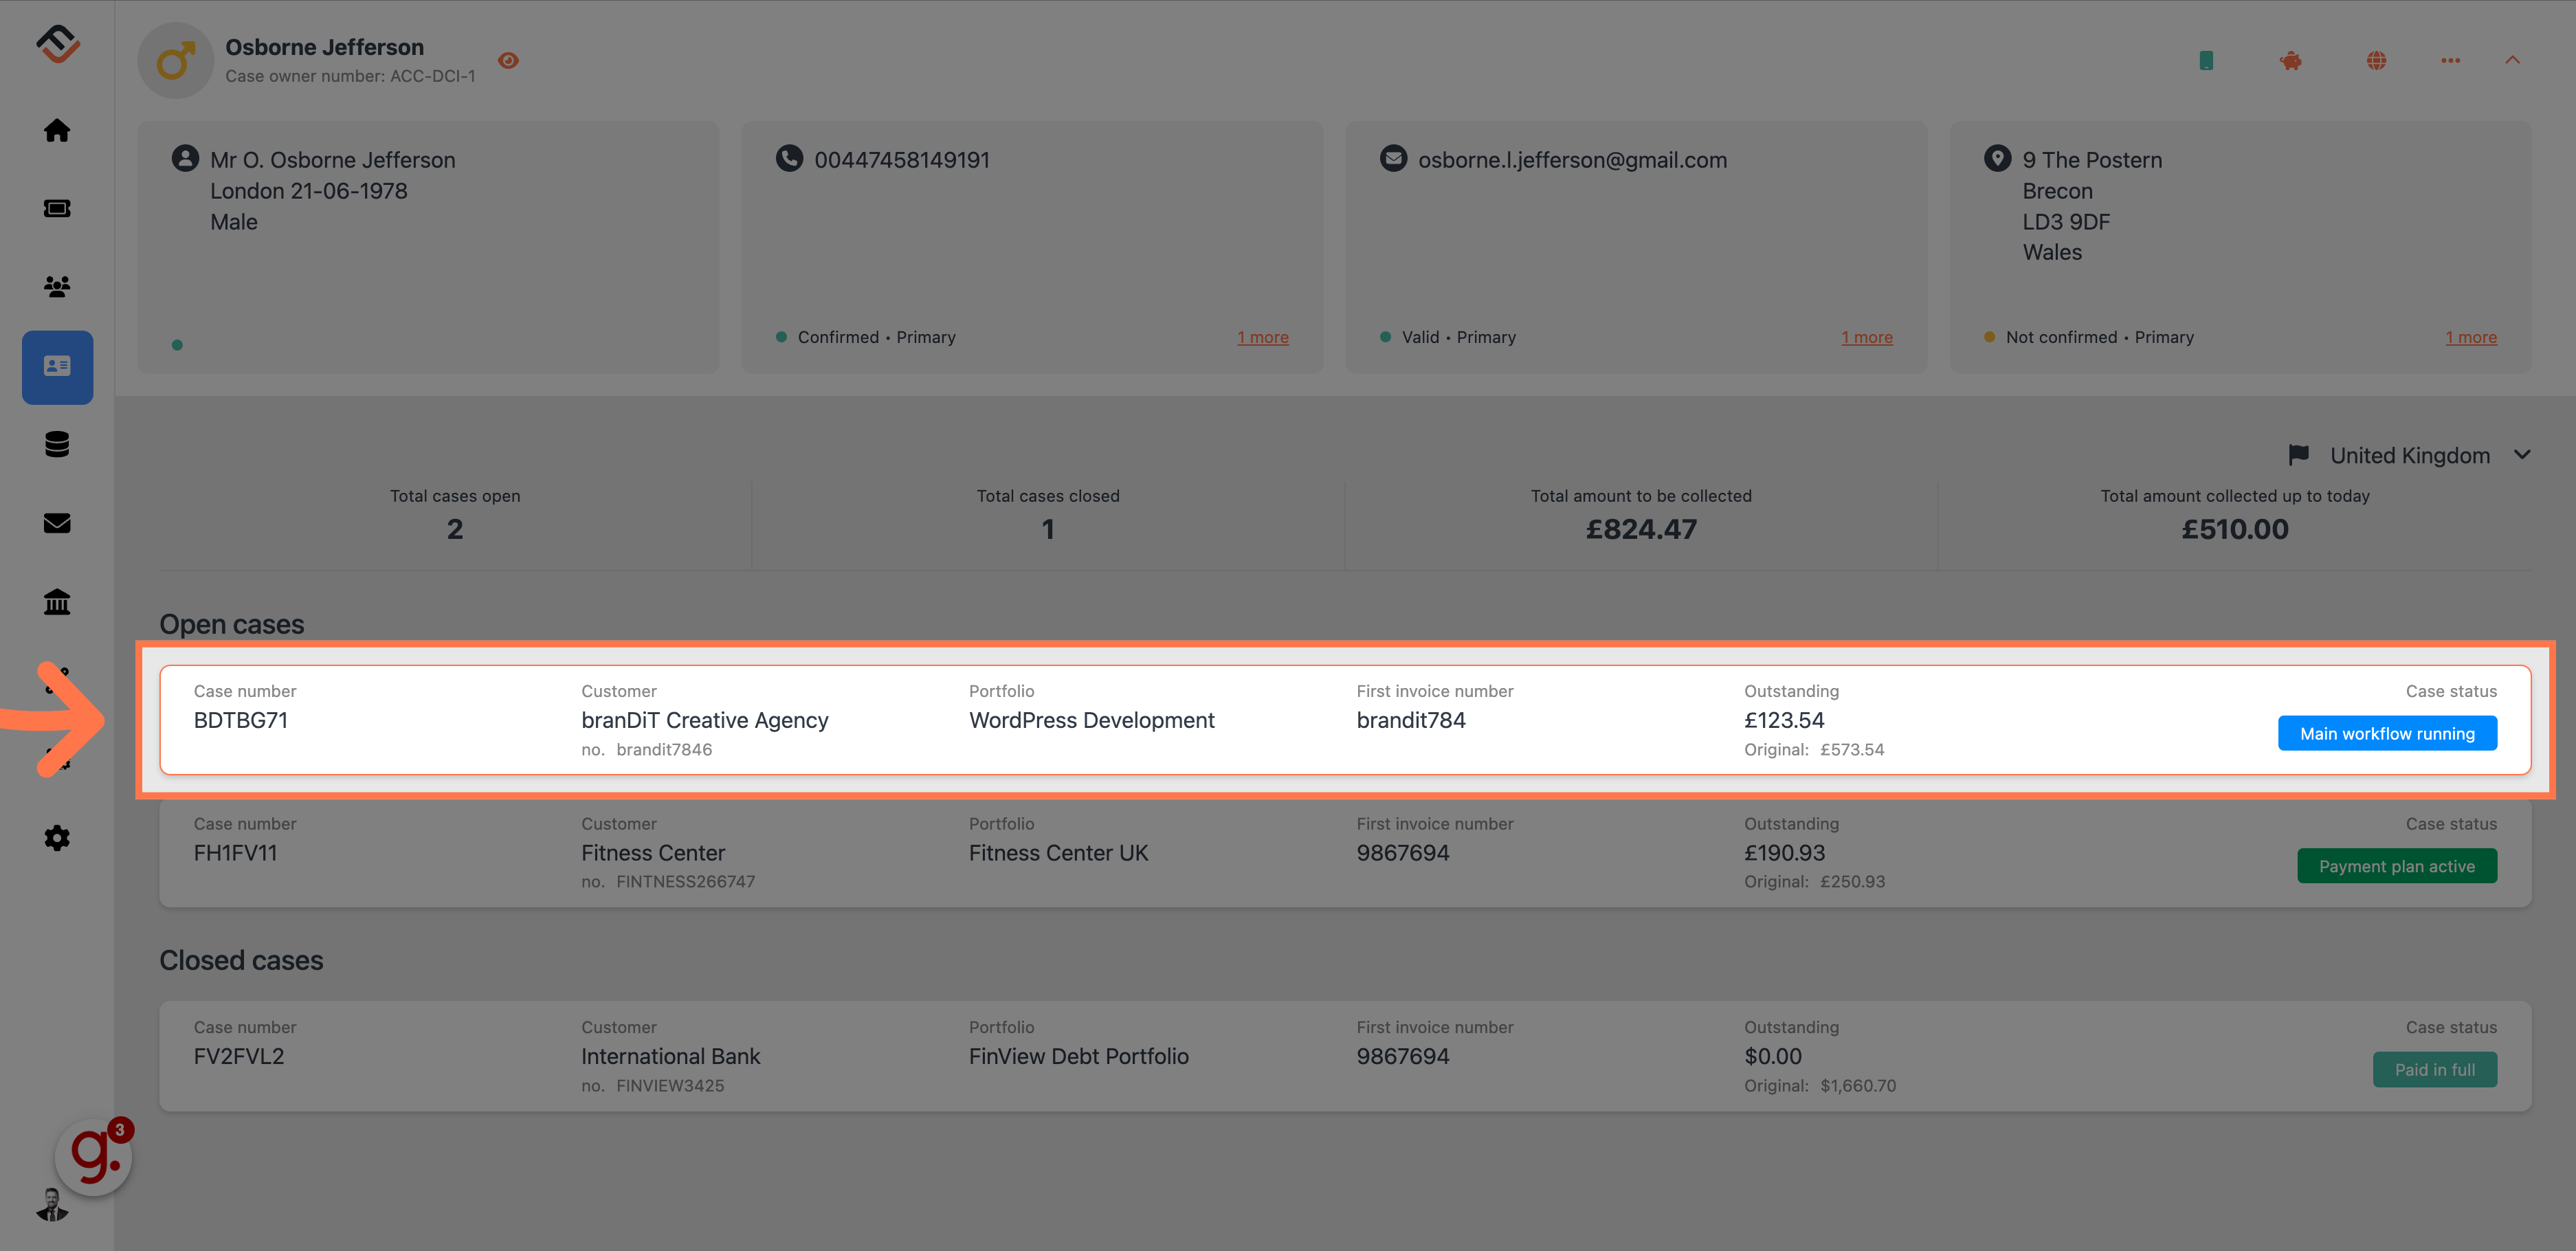The height and width of the screenshot is (1251, 2576).
Task: Click portfolio 'Fitness Center UK'
Action: pyautogui.click(x=1059, y=853)
